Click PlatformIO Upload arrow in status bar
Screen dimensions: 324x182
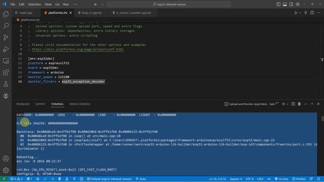point(52,179)
